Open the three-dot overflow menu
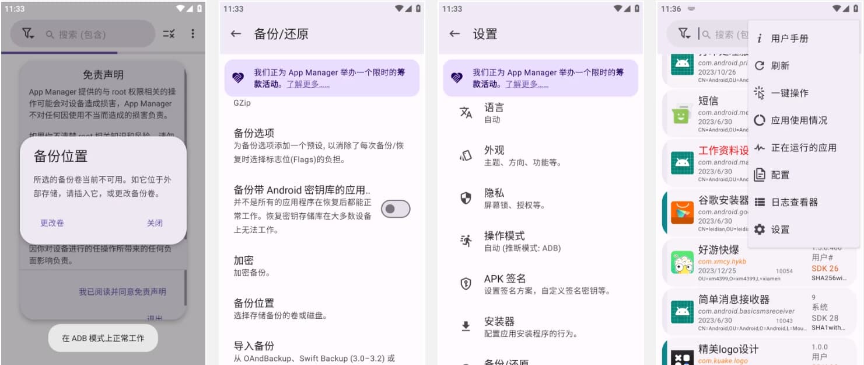The width and height of the screenshot is (864, 365). 193,33
